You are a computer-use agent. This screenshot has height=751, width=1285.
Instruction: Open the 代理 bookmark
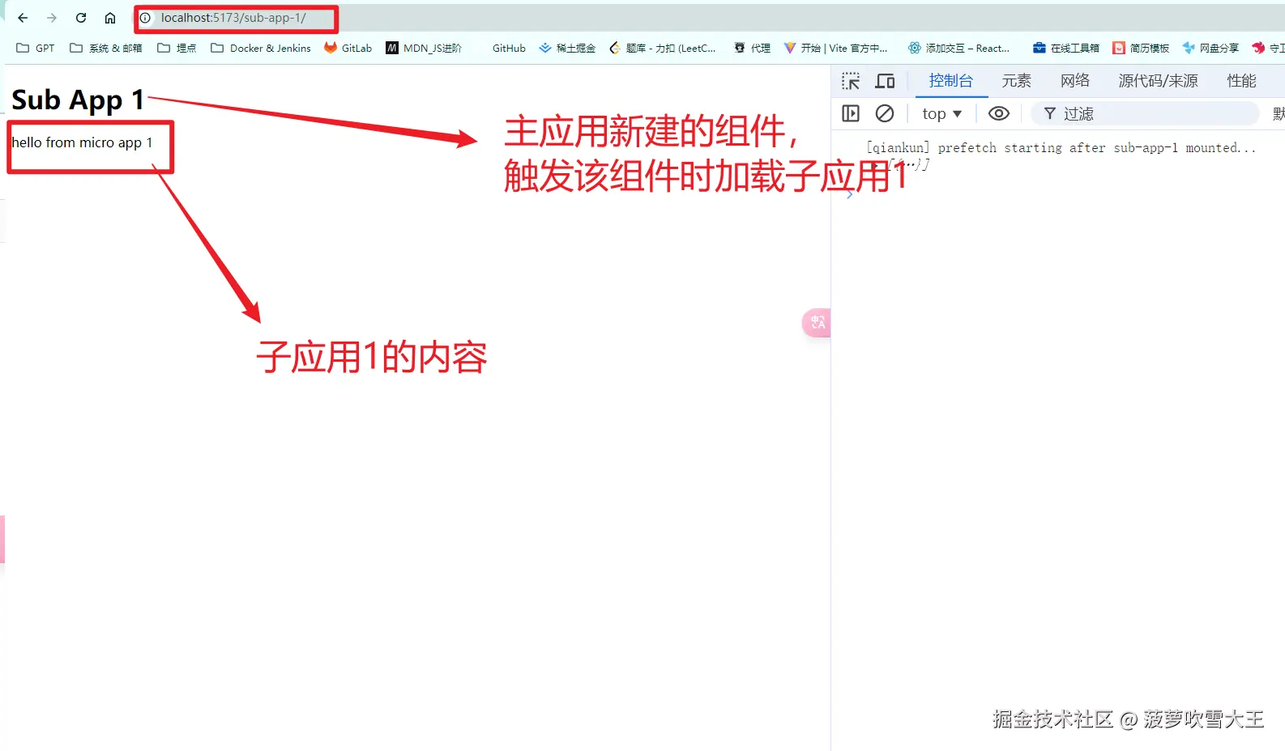752,48
